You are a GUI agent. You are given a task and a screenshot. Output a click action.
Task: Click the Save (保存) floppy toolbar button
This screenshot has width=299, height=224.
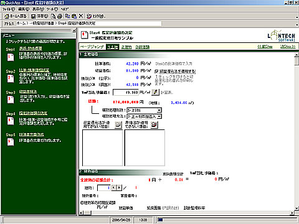pos(39,16)
